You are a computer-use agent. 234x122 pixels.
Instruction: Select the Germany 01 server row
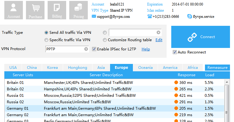coord(114,108)
